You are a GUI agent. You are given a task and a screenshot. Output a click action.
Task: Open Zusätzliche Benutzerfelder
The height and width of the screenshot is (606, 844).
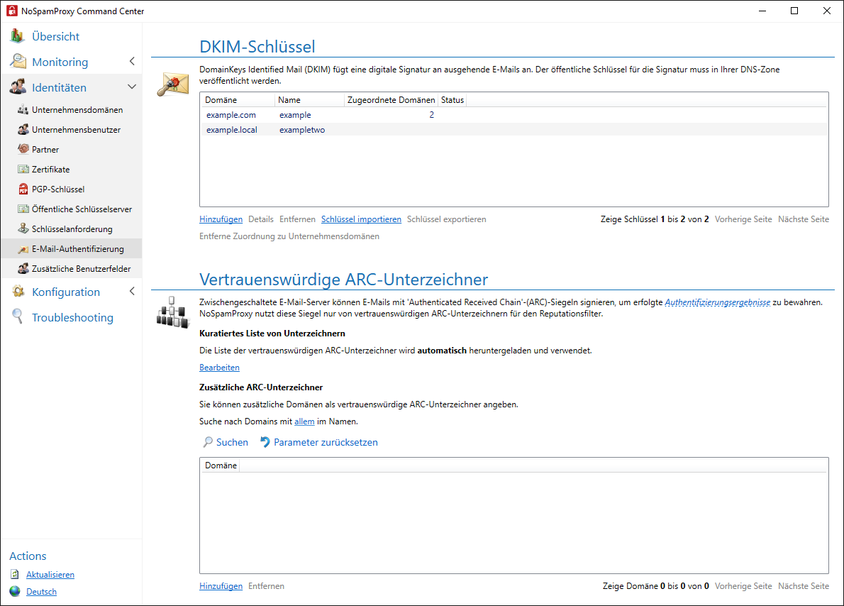pyautogui.click(x=82, y=269)
